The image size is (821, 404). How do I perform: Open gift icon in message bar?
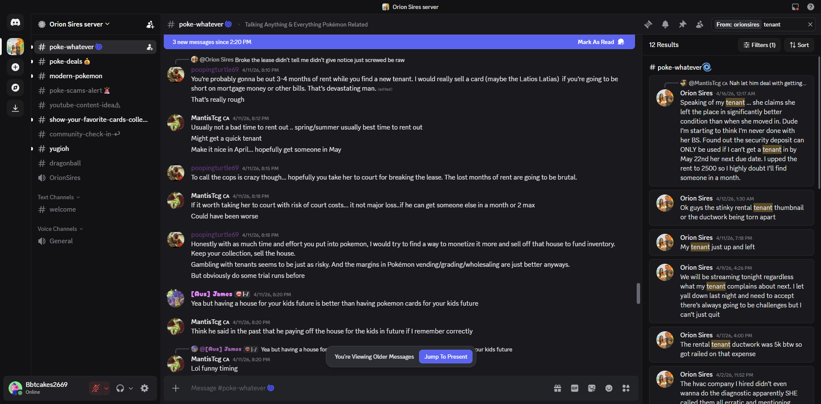558,388
